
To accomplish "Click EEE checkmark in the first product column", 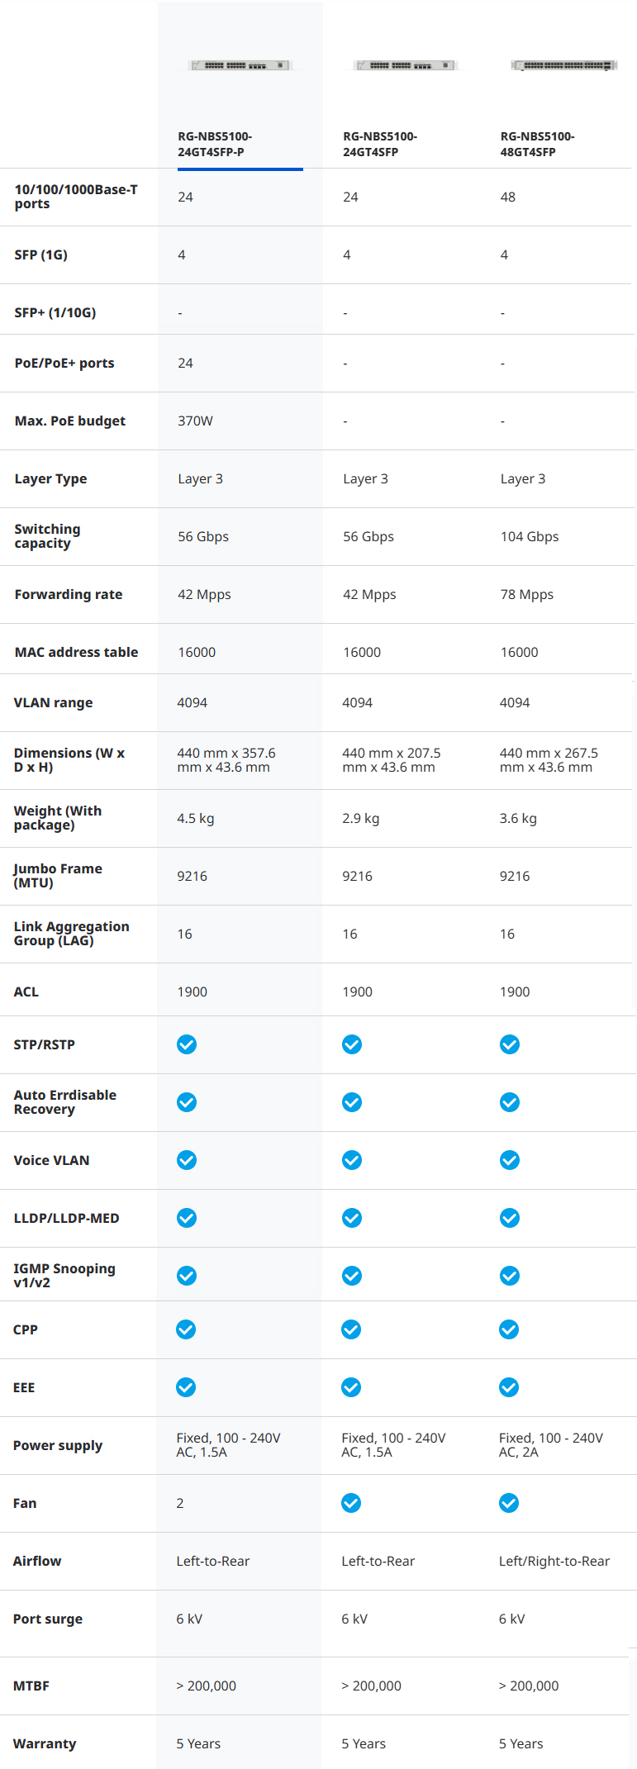I will tap(186, 1387).
